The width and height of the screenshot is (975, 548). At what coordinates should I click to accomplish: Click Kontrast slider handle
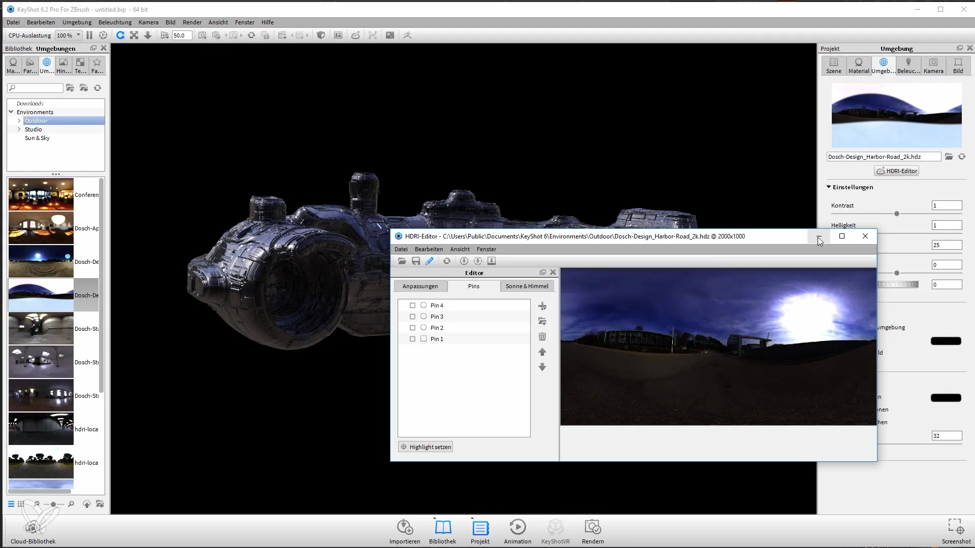897,214
